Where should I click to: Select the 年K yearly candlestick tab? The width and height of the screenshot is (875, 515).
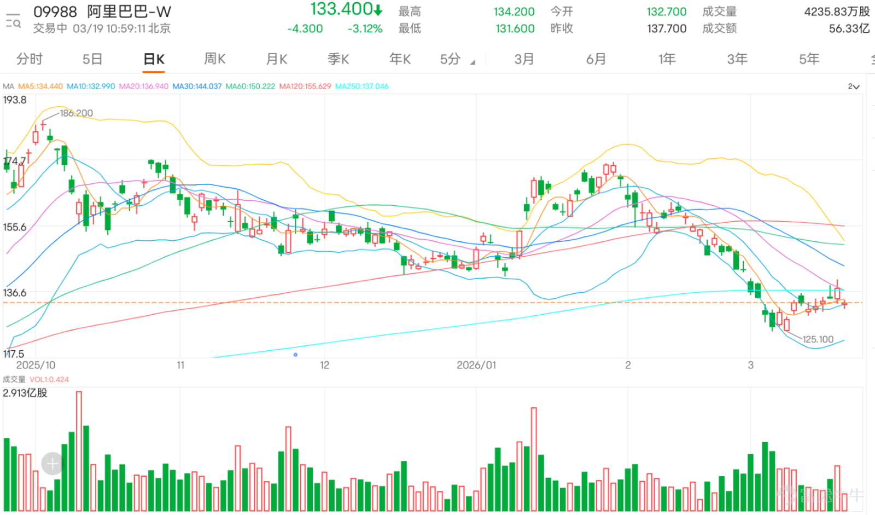tap(400, 59)
